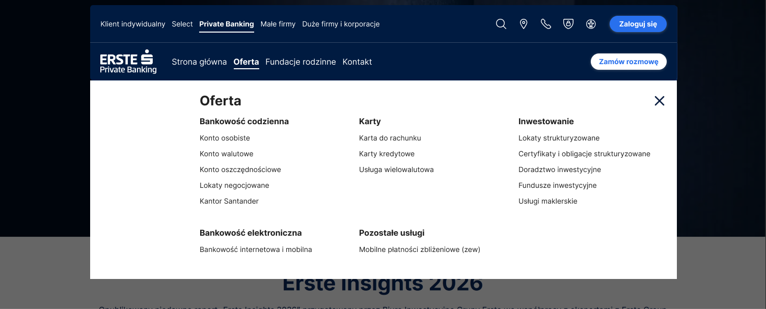The width and height of the screenshot is (766, 309).
Task: Open Certyfikaty i obligacje strukturyzowane link
Action: [585, 154]
